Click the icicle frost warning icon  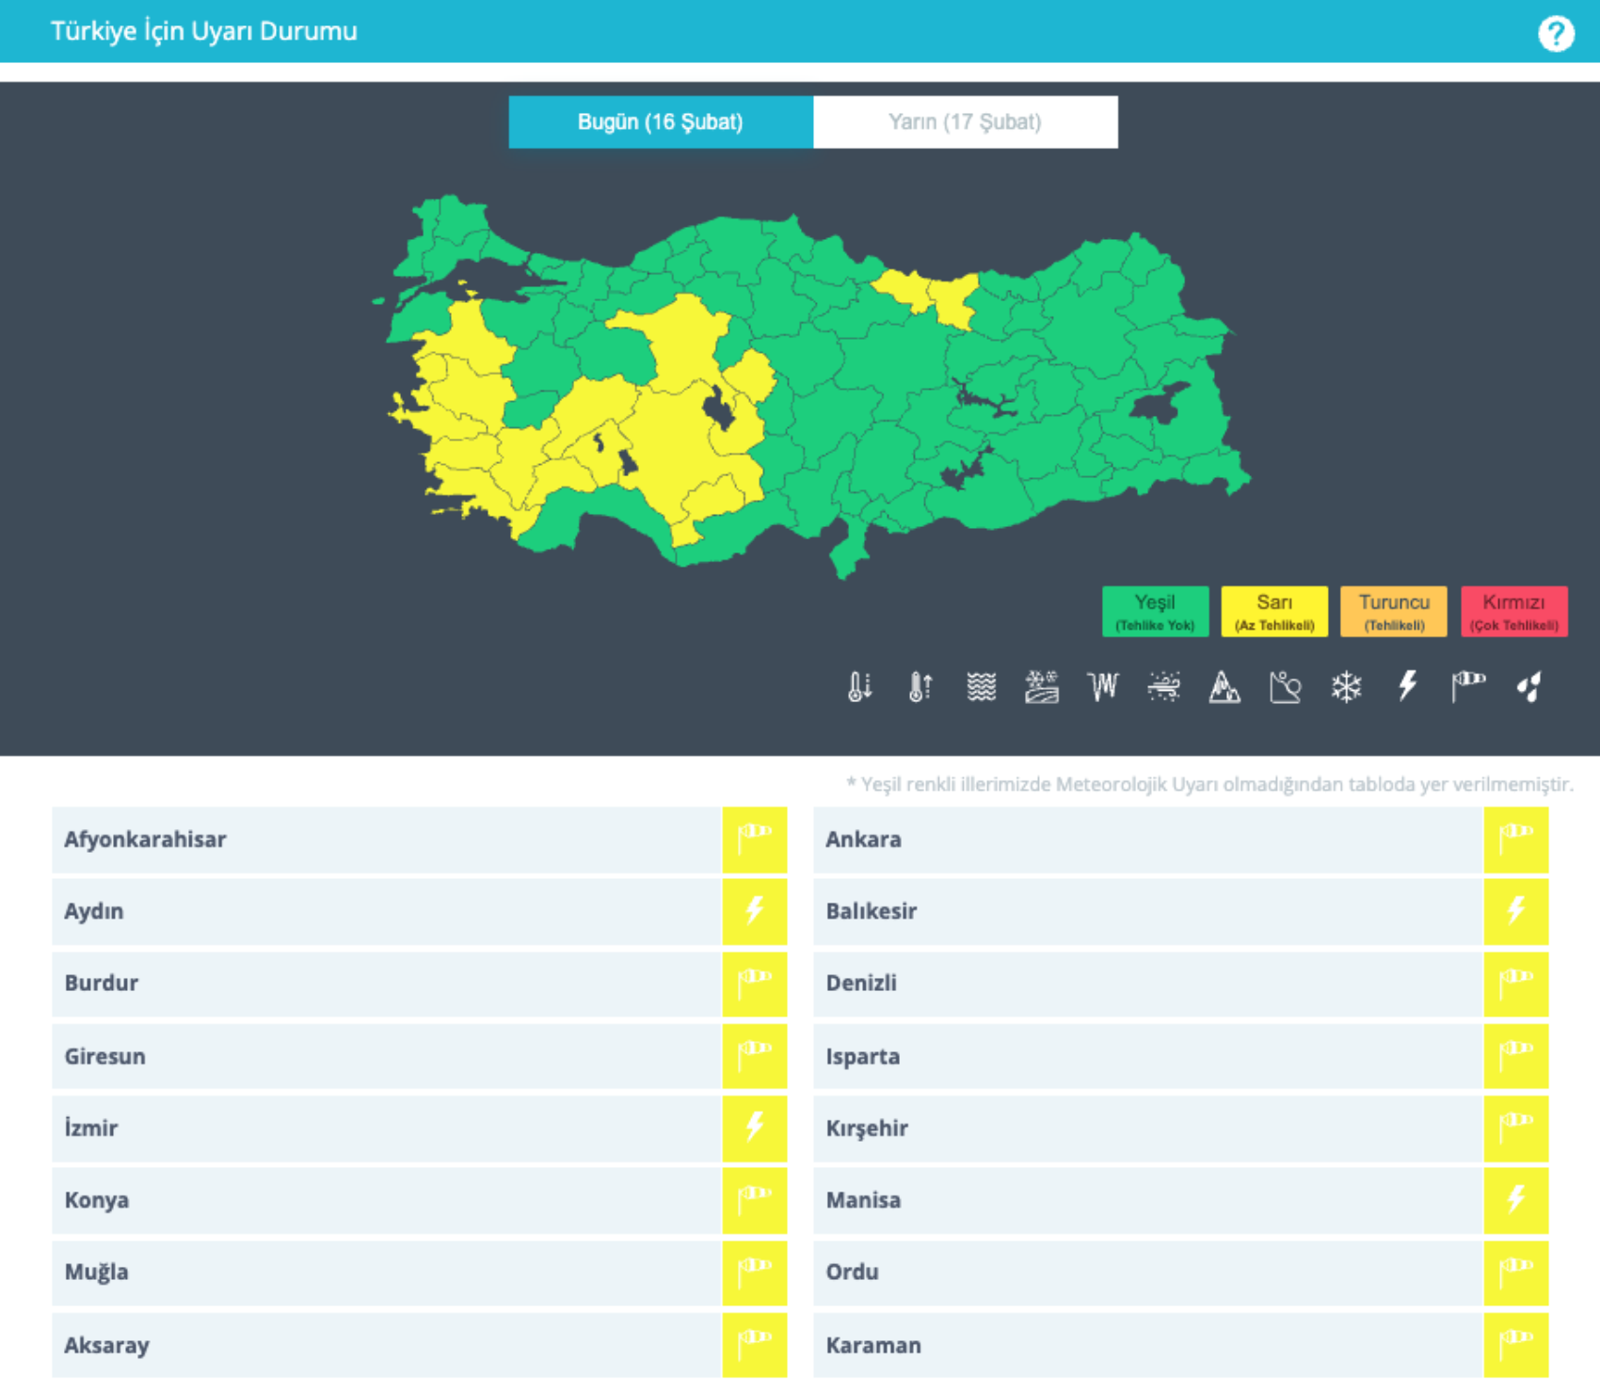pyautogui.click(x=1102, y=687)
